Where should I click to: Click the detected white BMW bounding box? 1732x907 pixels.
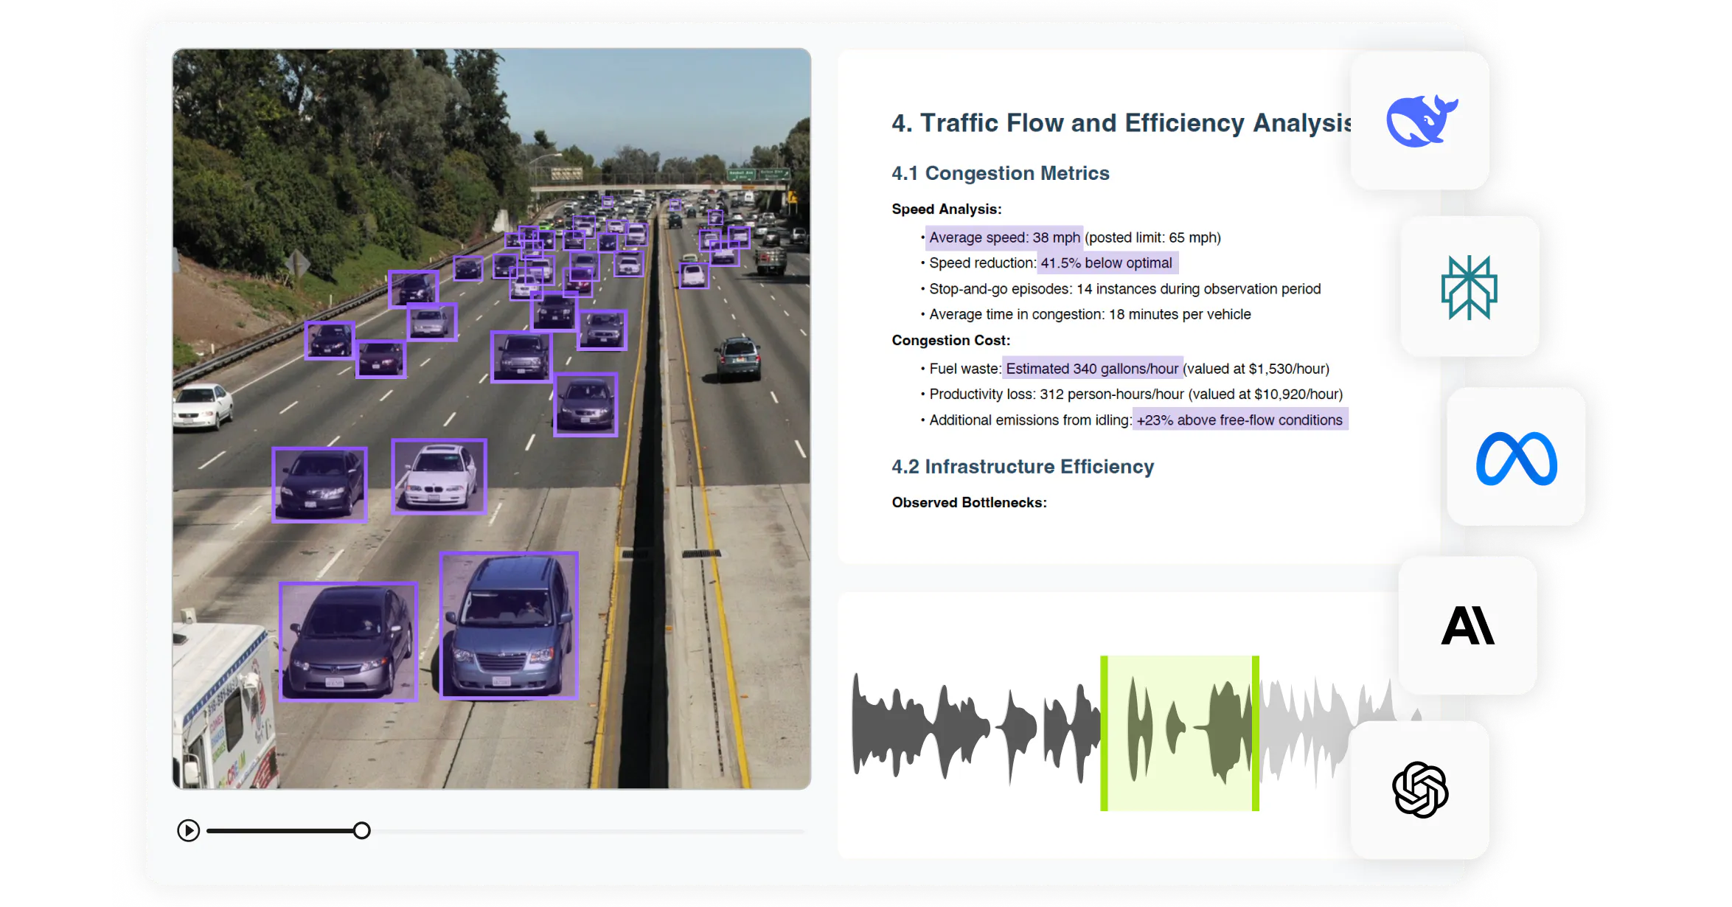point(439,476)
